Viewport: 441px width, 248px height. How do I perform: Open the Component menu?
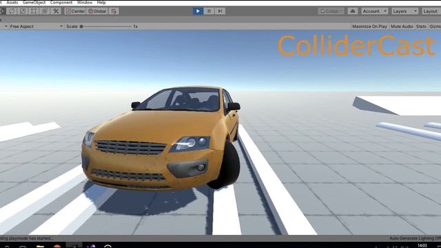click(61, 3)
